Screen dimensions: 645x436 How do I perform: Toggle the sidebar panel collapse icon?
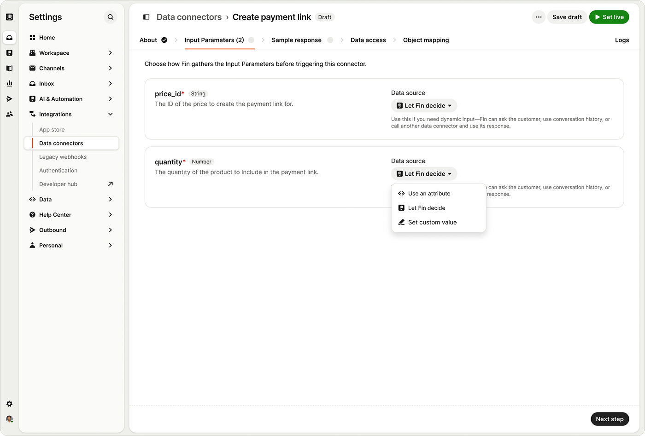coord(147,17)
